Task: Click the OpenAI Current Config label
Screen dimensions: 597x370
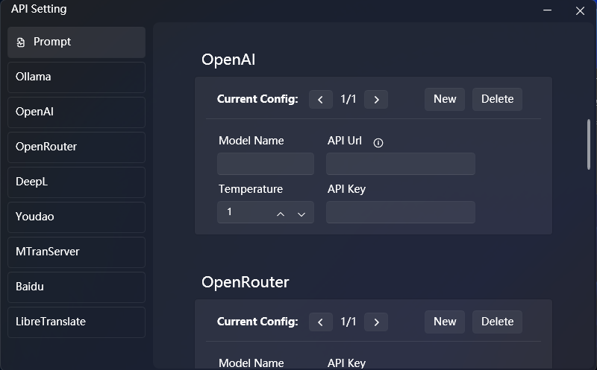Action: click(257, 99)
